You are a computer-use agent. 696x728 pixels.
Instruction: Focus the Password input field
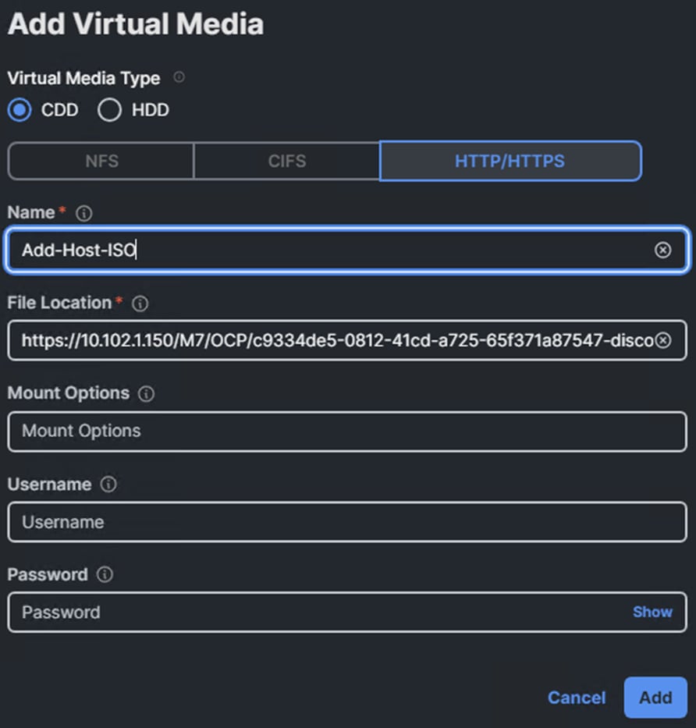coord(347,613)
